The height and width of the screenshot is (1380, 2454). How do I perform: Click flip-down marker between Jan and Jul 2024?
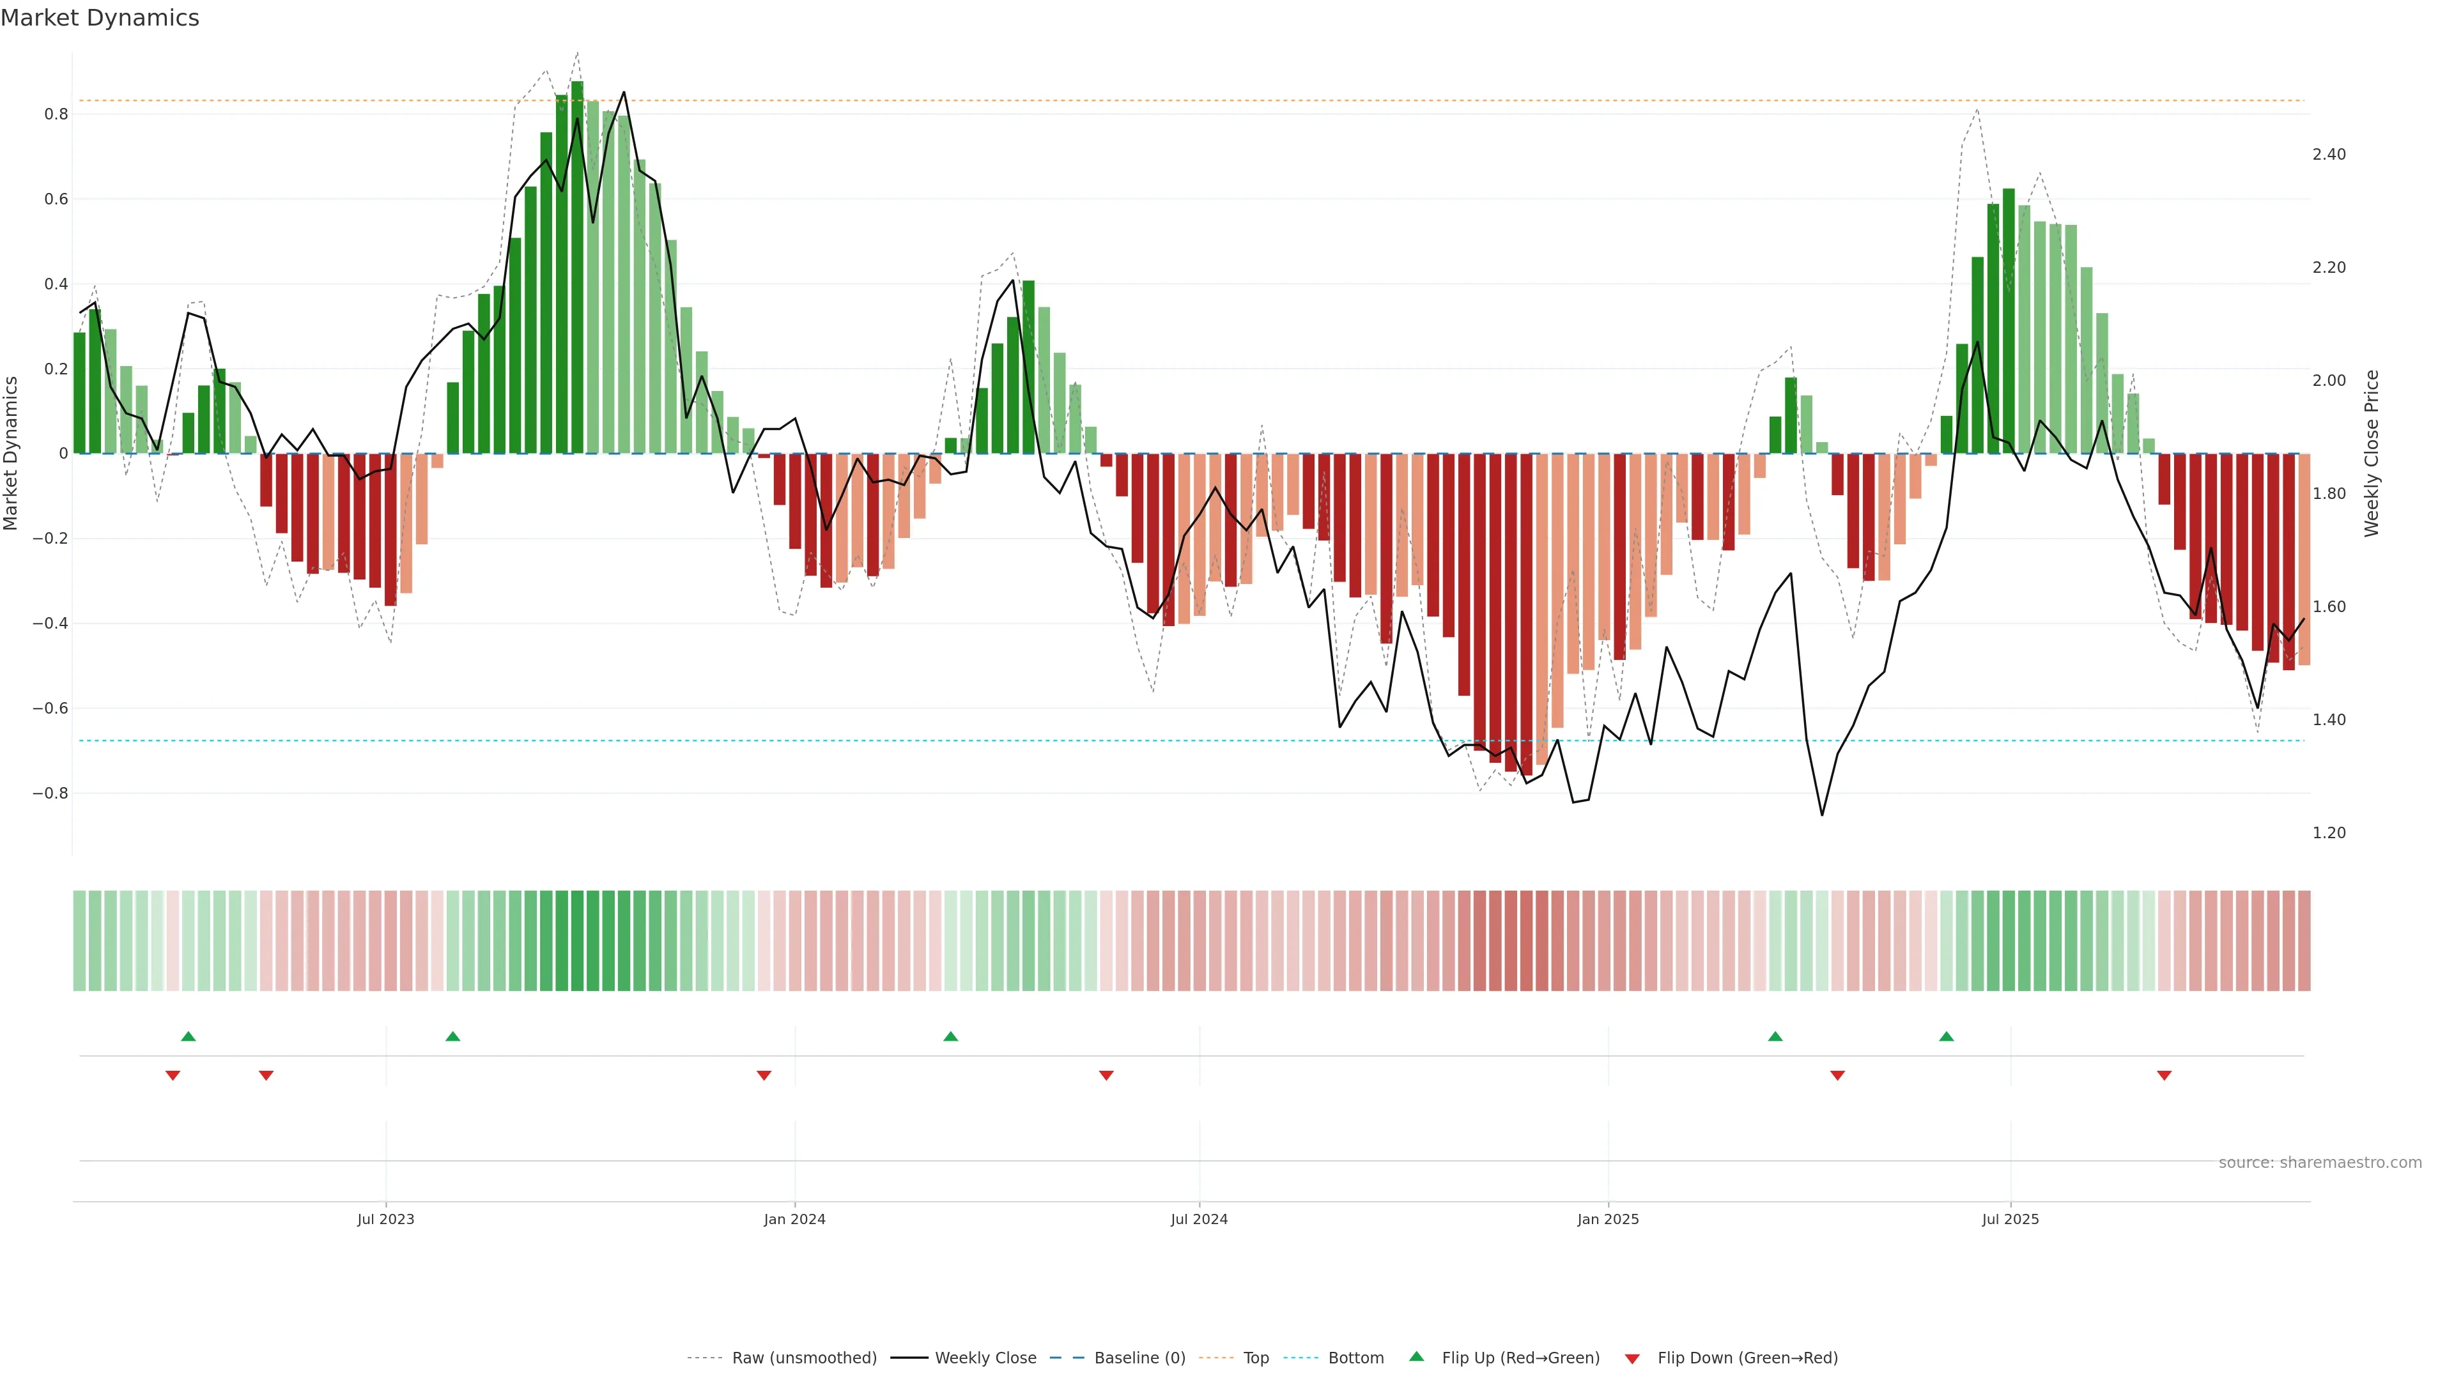click(1106, 1075)
